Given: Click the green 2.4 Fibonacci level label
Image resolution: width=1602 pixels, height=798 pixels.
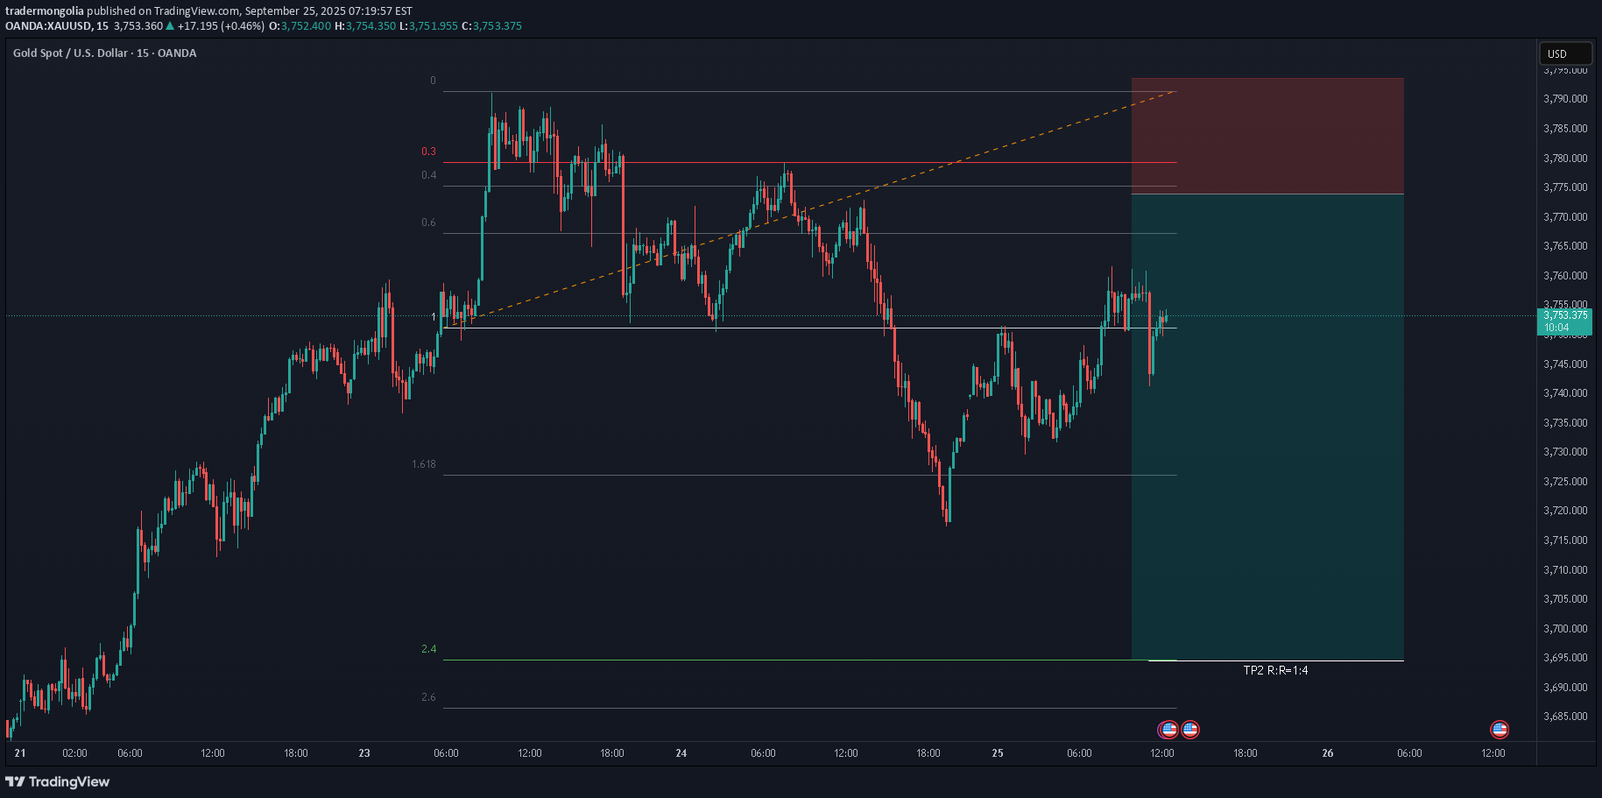Looking at the screenshot, I should pos(428,649).
